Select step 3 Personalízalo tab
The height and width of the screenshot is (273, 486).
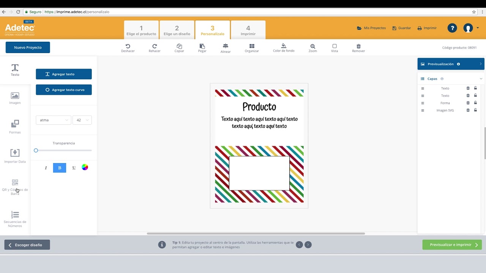click(213, 30)
